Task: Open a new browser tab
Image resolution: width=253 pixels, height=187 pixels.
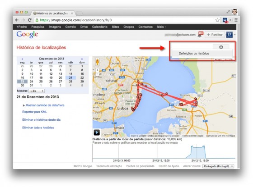Action: [80, 13]
